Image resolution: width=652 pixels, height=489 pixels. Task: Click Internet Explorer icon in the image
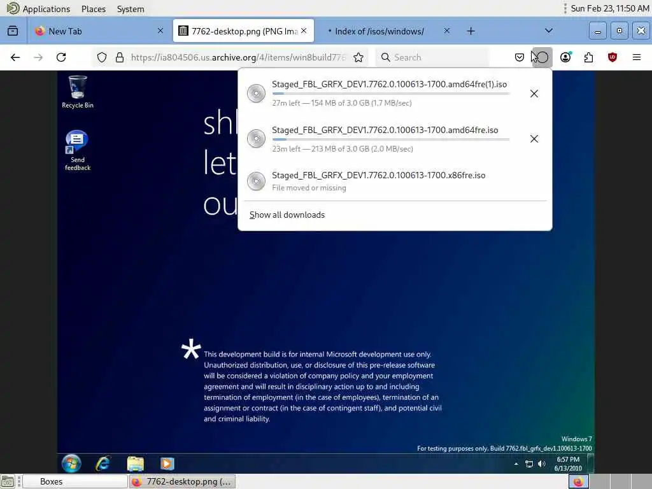(x=103, y=464)
